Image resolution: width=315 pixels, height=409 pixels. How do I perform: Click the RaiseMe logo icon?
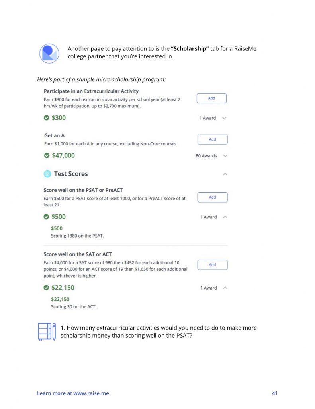pyautogui.click(x=49, y=53)
